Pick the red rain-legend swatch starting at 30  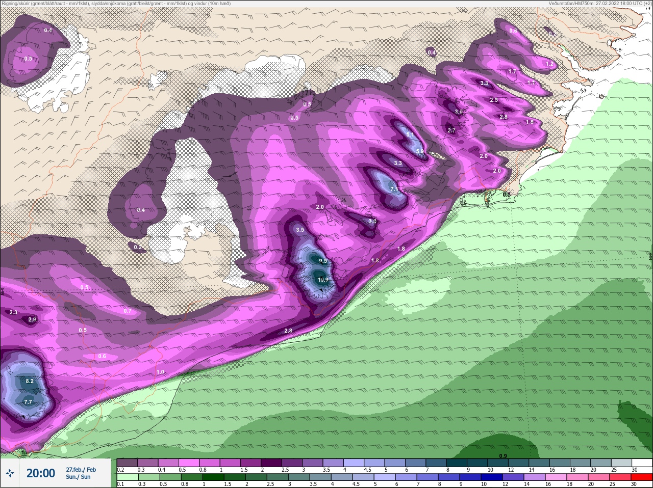[x=642, y=477]
